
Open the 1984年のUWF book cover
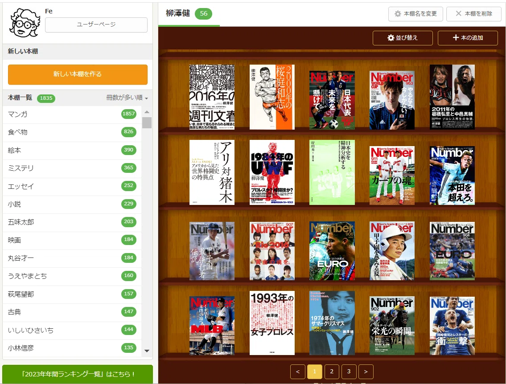[x=272, y=172]
